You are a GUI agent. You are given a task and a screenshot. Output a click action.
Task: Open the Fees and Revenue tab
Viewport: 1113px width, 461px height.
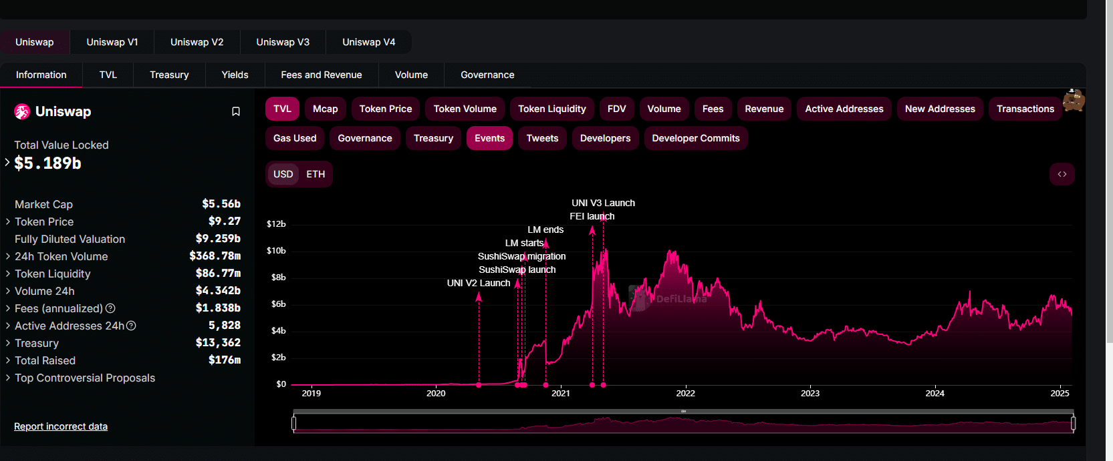click(322, 75)
